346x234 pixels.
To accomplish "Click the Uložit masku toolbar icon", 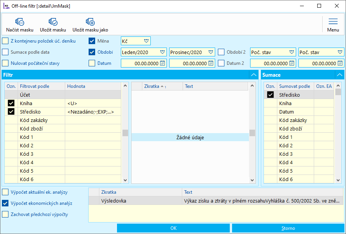I will coord(53,22).
